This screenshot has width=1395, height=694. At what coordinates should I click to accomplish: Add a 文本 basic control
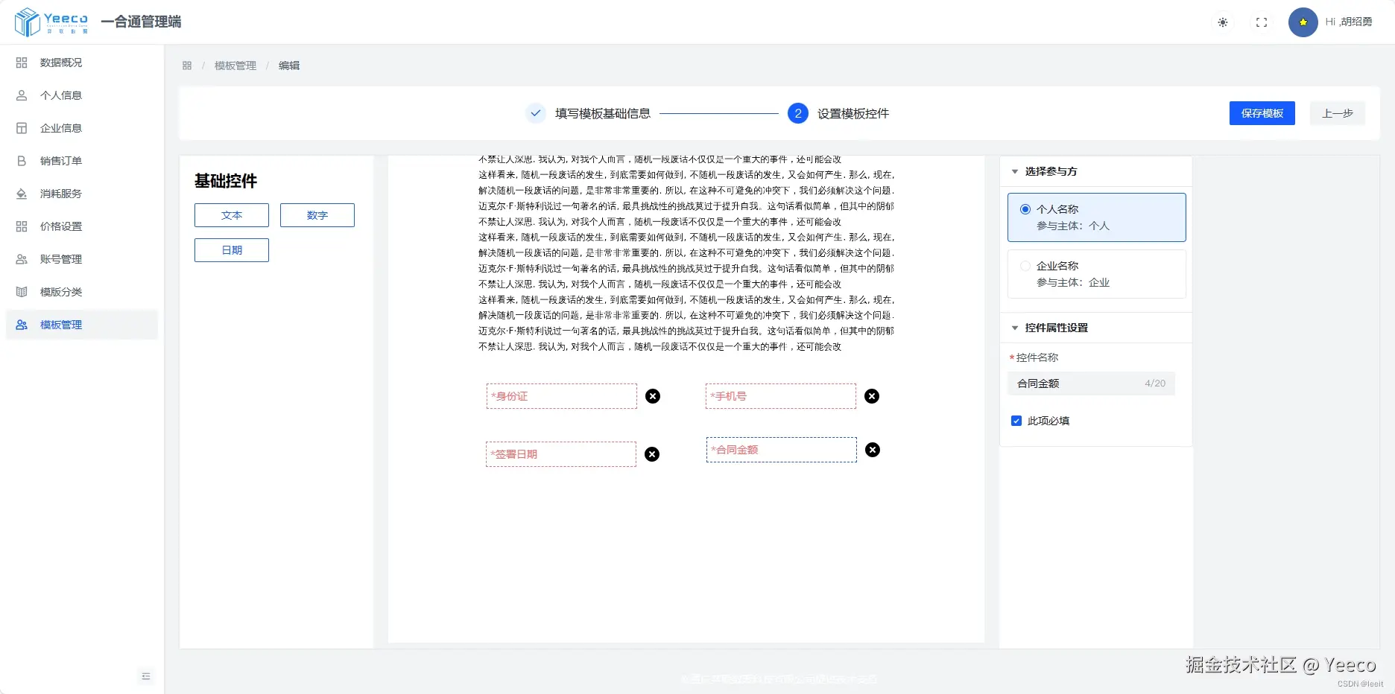pyautogui.click(x=232, y=215)
